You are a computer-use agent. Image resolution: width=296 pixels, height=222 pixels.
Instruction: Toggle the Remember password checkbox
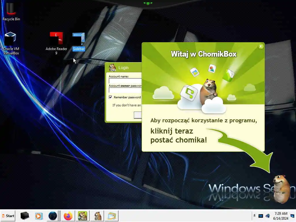[x=110, y=97]
